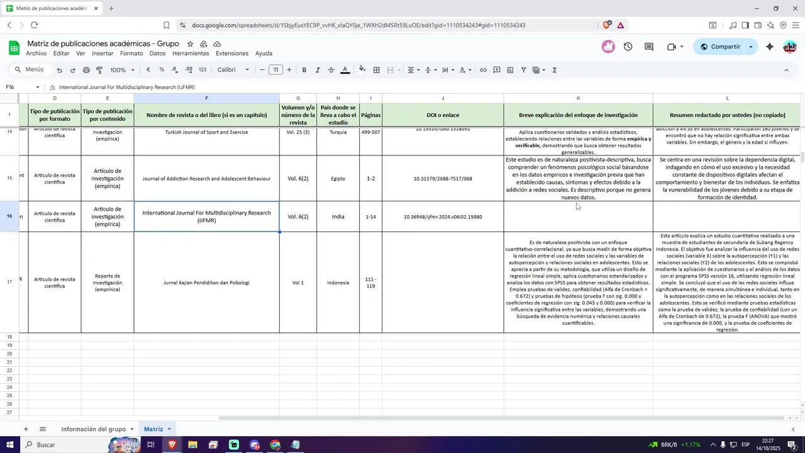Viewport: 805px width, 453px height.
Task: Reload the browser page
Action: [x=34, y=25]
